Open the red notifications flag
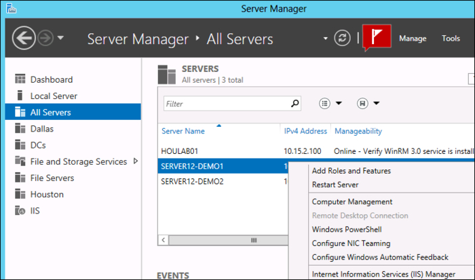Image resolution: width=475 pixels, height=280 pixels. coord(377,37)
